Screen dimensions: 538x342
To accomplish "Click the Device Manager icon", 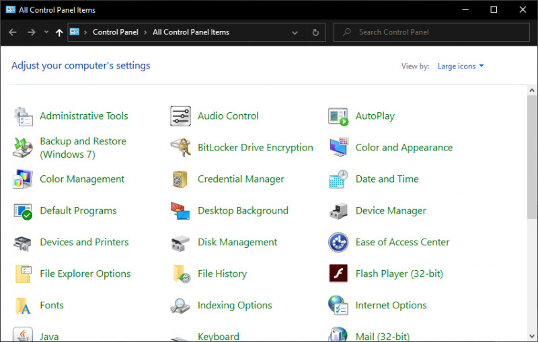I will pyautogui.click(x=338, y=211).
